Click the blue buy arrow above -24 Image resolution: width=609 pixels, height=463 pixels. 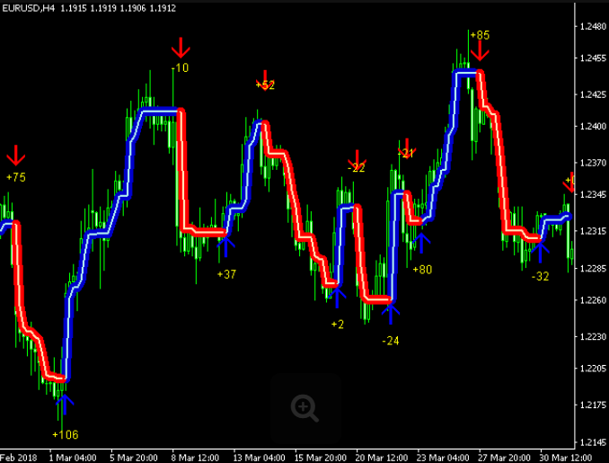click(391, 314)
